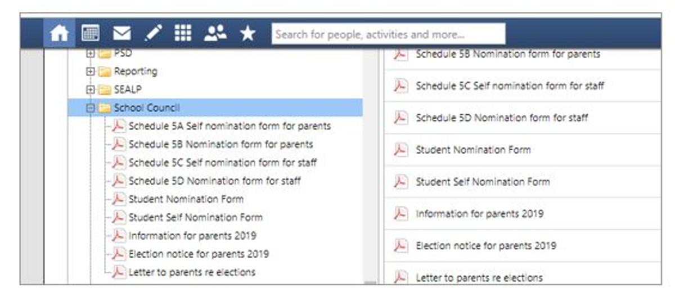Open the mail envelope icon
The width and height of the screenshot is (675, 292).
tap(121, 34)
